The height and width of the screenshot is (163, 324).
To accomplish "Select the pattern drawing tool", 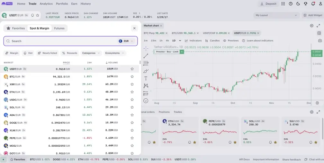I will pyautogui.click(x=146, y=86).
